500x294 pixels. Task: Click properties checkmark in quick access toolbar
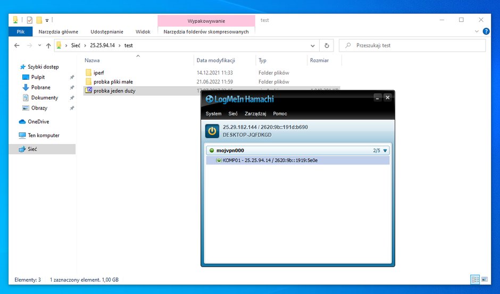(x=30, y=20)
